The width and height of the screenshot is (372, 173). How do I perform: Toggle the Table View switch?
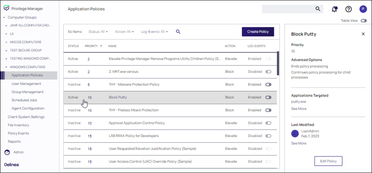tap(364, 21)
